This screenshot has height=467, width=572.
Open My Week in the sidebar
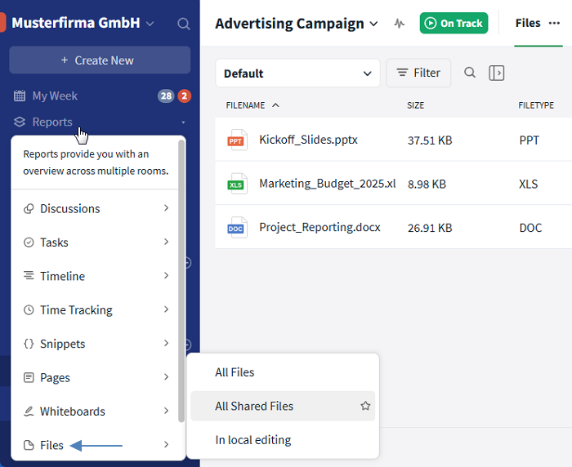(x=55, y=96)
